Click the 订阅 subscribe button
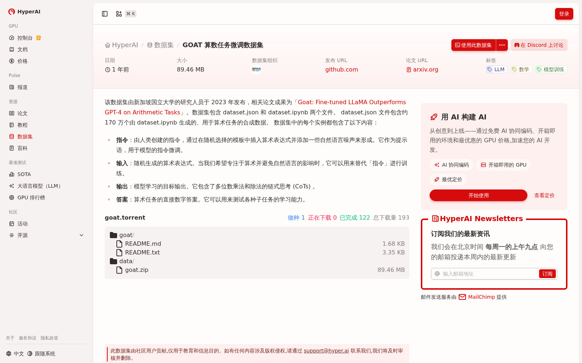The image size is (582, 363). tap(547, 274)
